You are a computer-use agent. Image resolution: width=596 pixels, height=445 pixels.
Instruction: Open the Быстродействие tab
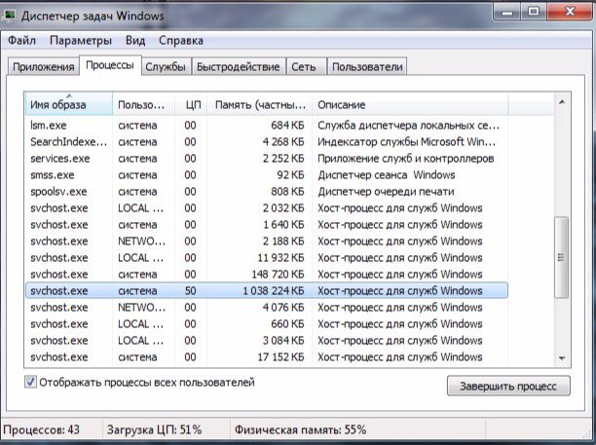click(239, 66)
